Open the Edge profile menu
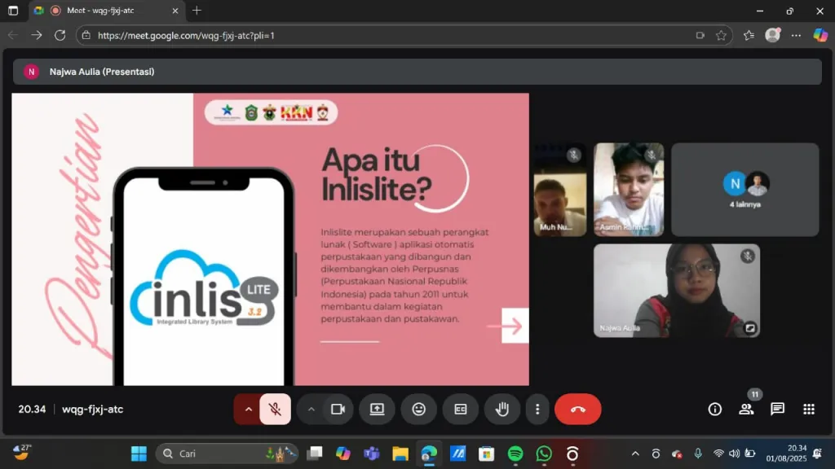835x469 pixels. point(773,35)
